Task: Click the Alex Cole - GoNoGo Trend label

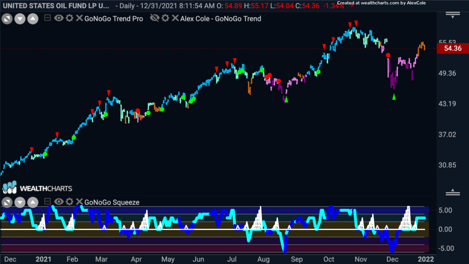Action: pos(221,18)
